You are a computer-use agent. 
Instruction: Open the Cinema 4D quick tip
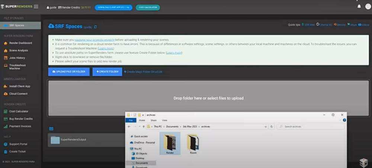[x=324, y=24]
